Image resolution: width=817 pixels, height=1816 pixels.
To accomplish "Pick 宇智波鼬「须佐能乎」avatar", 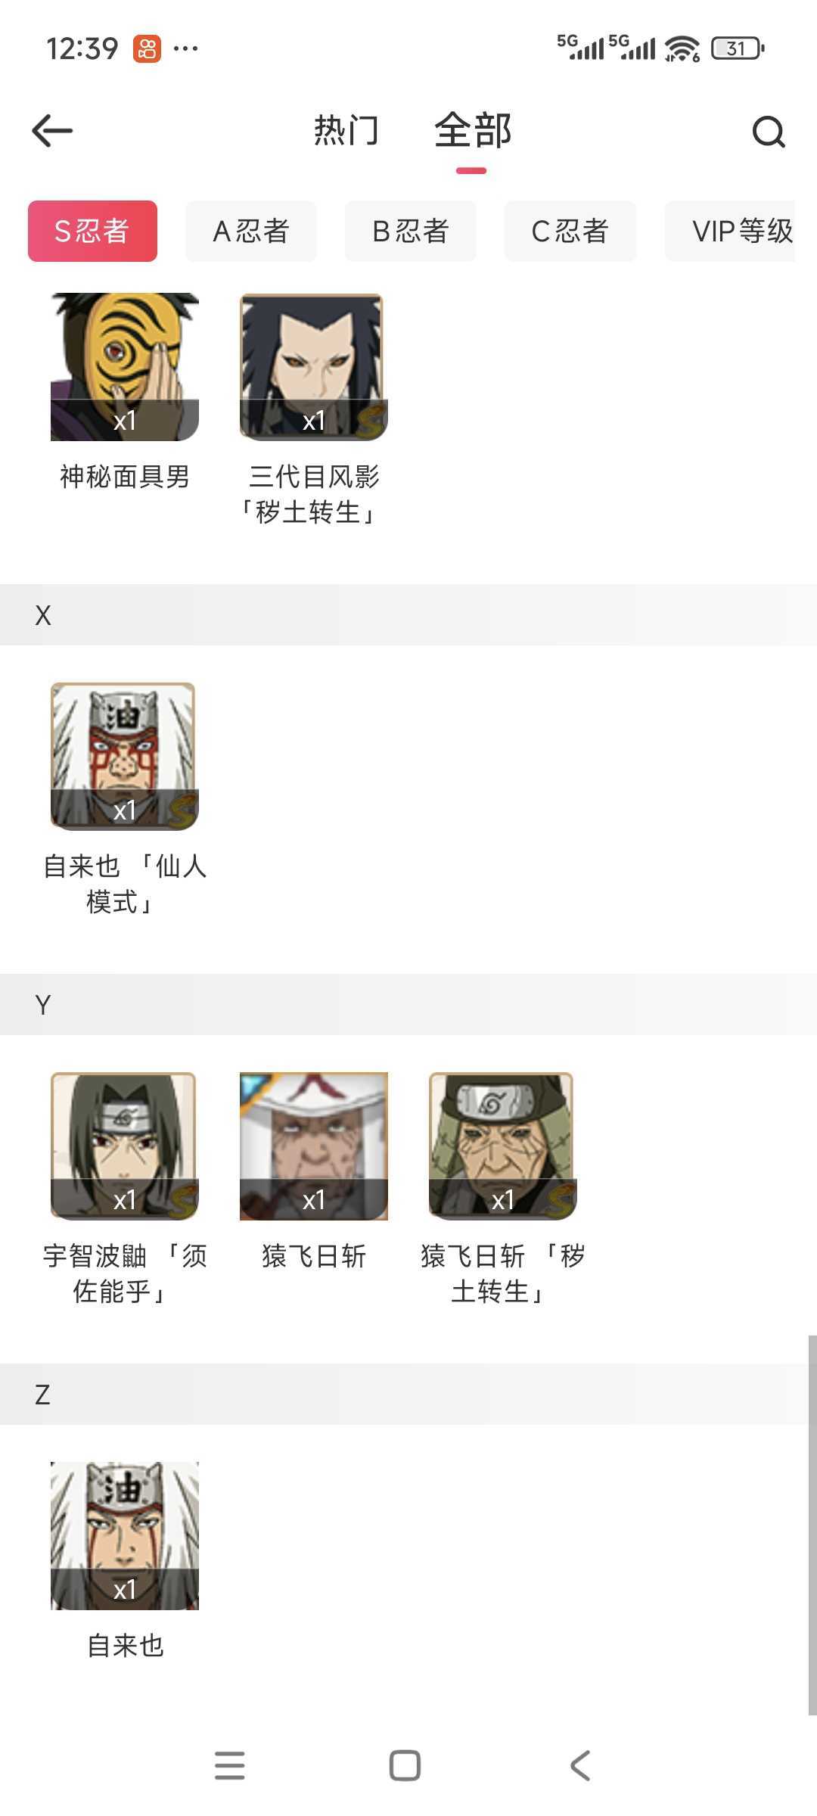I will pyautogui.click(x=125, y=1146).
